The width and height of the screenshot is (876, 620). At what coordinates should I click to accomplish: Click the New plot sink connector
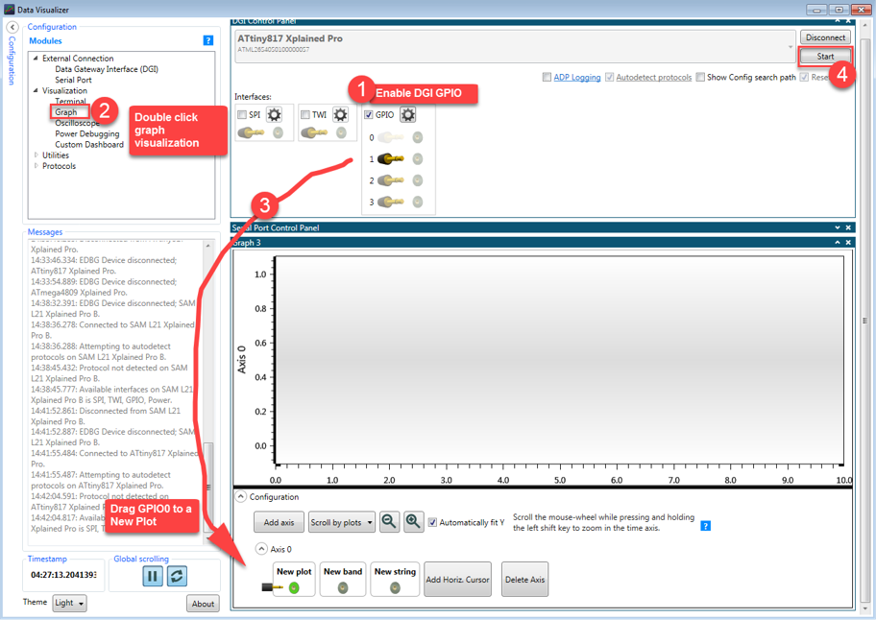pyautogui.click(x=294, y=587)
